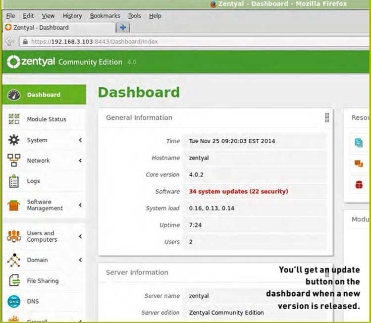Viewport: 371px width, 323px height.
Task: Click the Core version value 4.0.2
Action: 196,175
